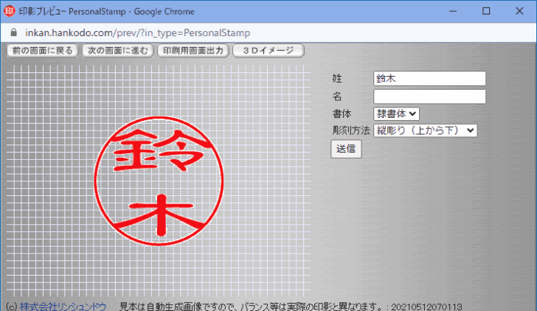Focus the empty 名 input field

[x=429, y=97]
